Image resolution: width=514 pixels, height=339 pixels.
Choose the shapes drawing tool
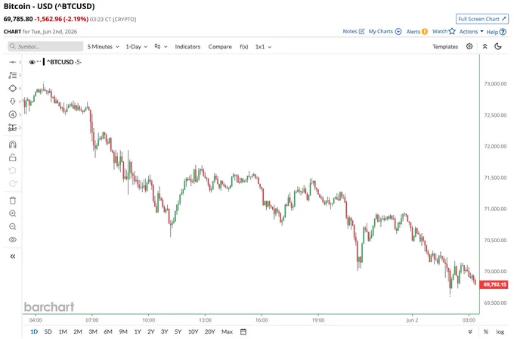12,89
